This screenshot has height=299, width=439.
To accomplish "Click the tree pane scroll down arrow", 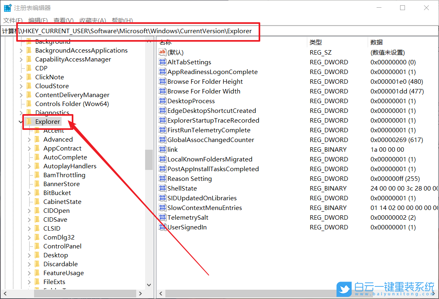I will (x=149, y=285).
